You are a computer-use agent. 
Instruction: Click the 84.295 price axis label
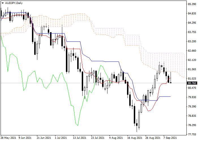coord(192,23)
